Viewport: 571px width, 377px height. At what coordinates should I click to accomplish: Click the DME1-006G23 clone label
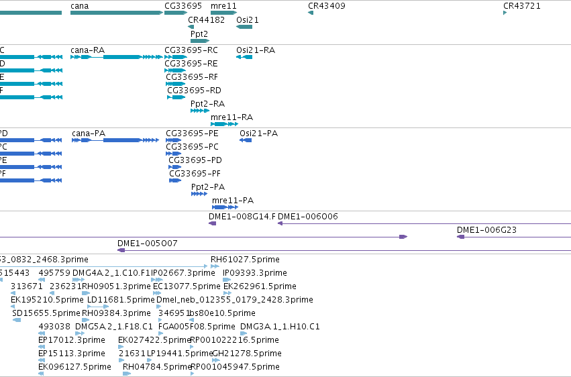(x=487, y=230)
